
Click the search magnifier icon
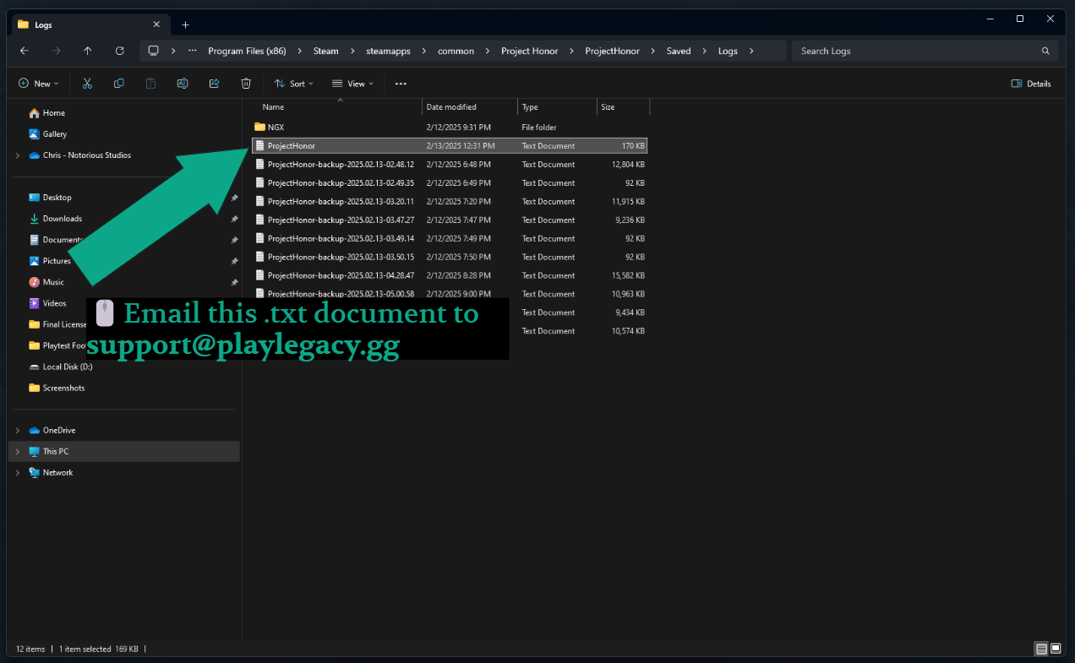tap(1046, 51)
